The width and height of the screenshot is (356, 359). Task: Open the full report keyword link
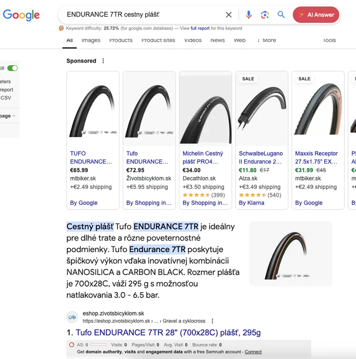tap(200, 29)
